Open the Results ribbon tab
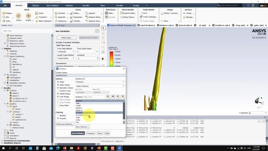This screenshot has width=268, height=151. point(86,5)
